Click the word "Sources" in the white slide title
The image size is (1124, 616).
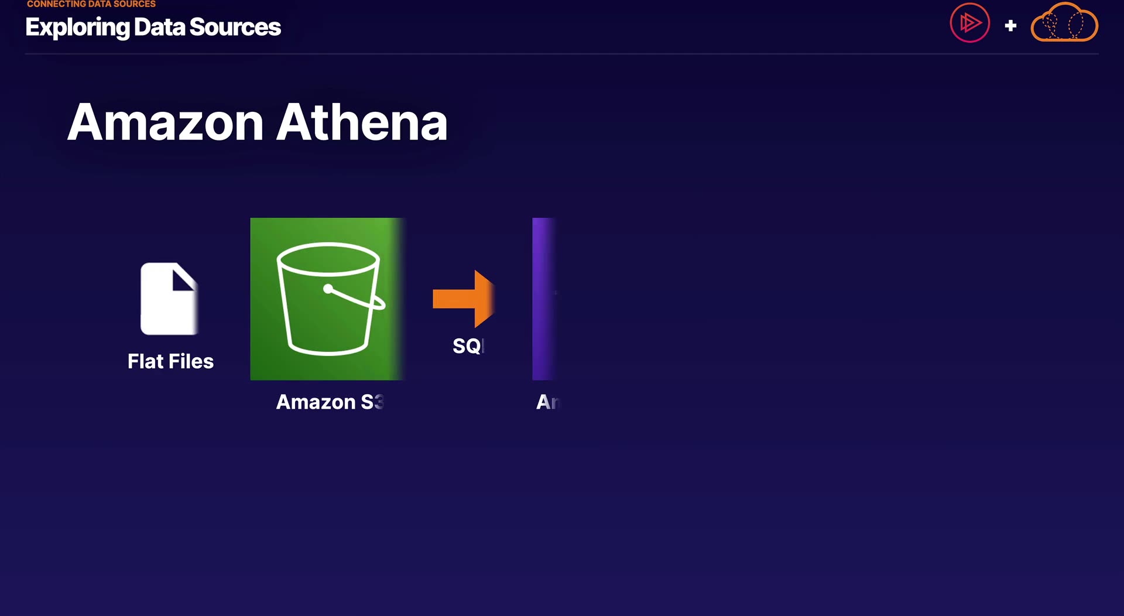(x=235, y=27)
